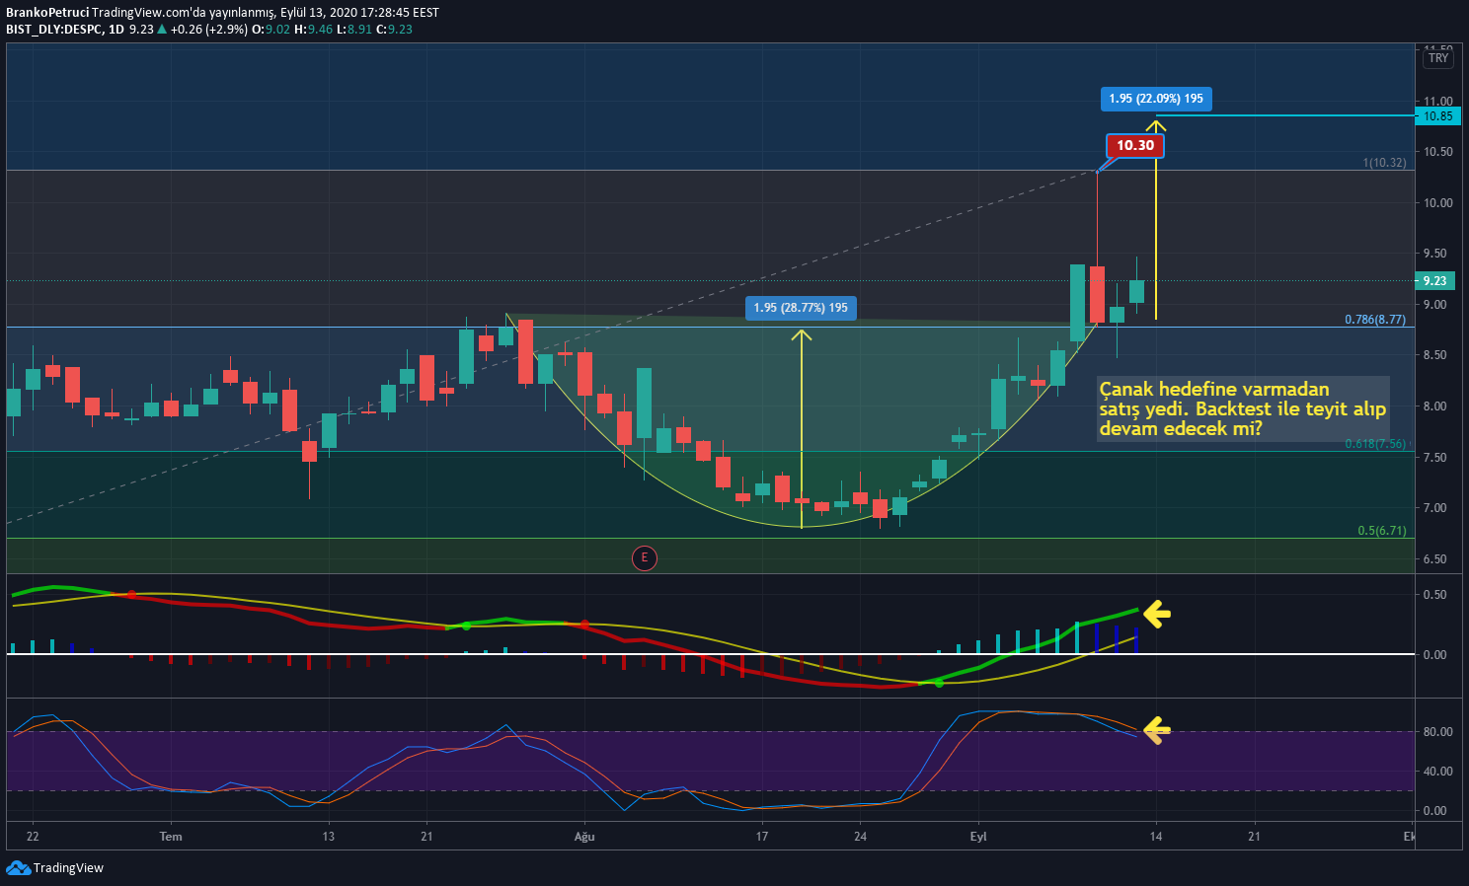
Task: Click the 10.85 price tag on axis
Action: click(1437, 116)
